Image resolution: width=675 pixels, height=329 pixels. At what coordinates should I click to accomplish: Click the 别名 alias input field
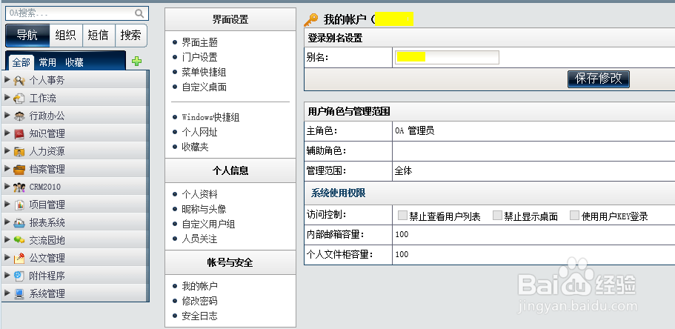[447, 57]
